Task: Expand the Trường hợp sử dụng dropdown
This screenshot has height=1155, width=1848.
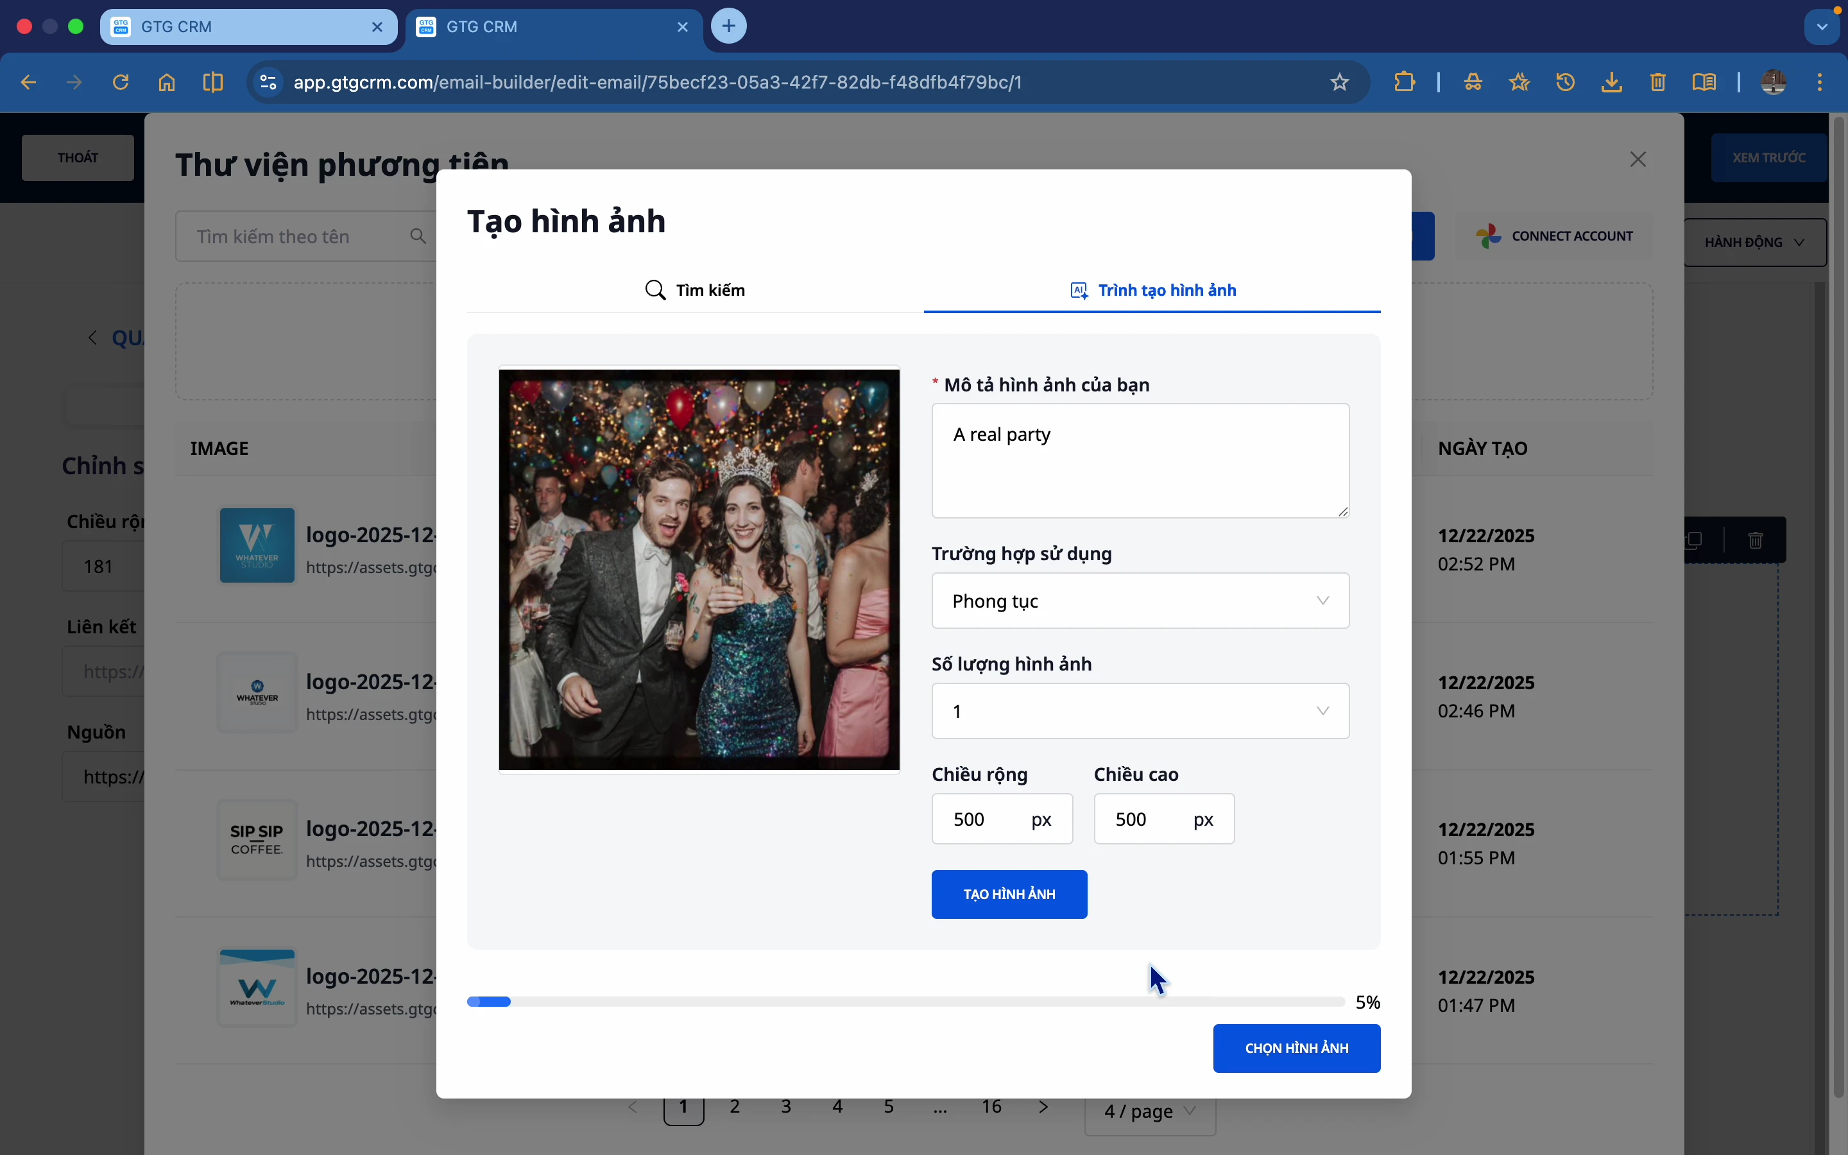Action: click(1140, 601)
